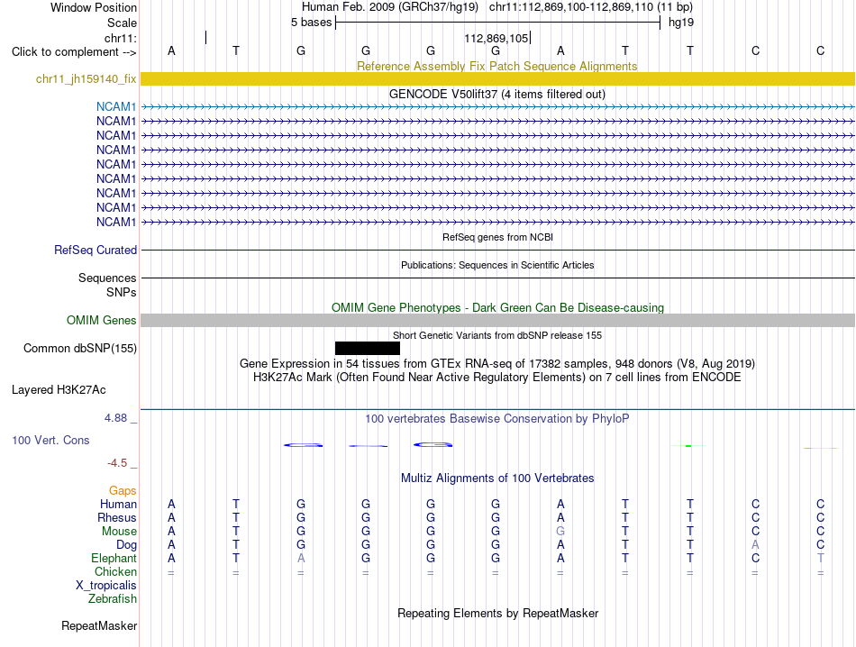Click the 'chr11:' ruler label

tap(120, 38)
